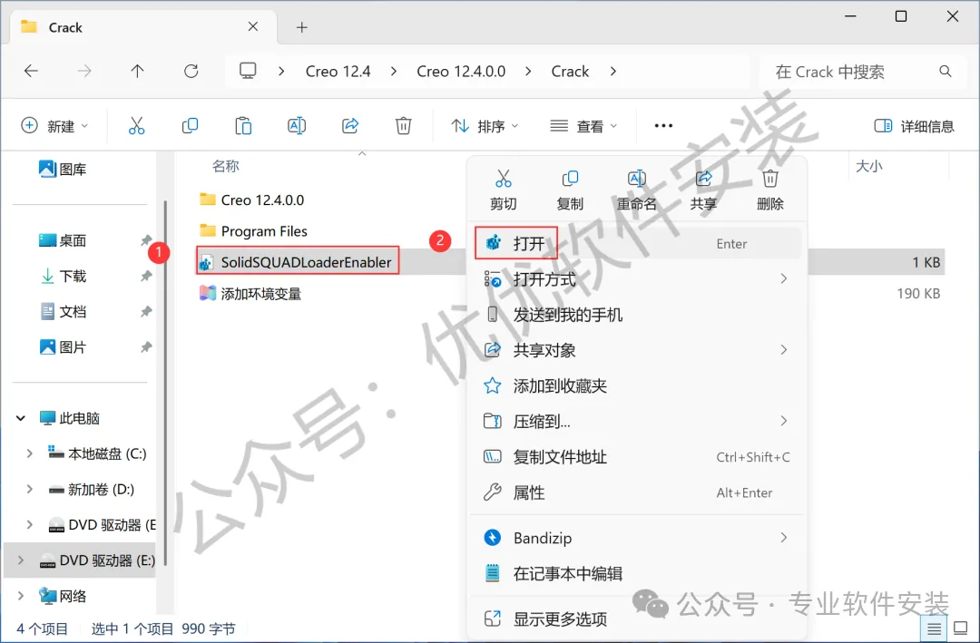
Task: Select 共享 (Share) in context menu
Action: [704, 190]
